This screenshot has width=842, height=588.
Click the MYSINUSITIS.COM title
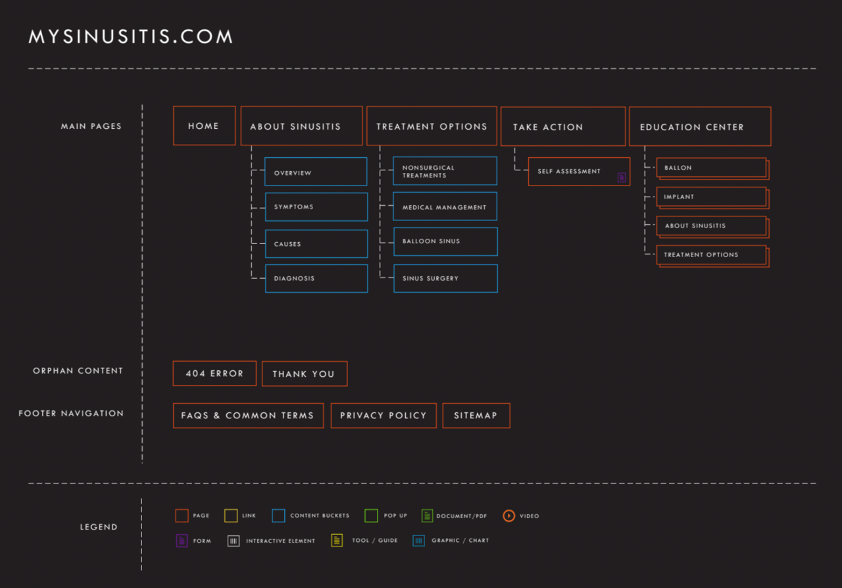tap(131, 36)
